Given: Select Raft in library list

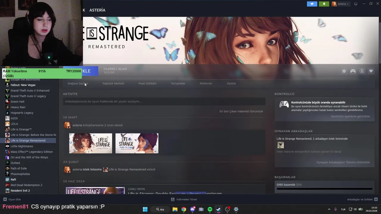Looking at the screenshot, I should (13, 180).
